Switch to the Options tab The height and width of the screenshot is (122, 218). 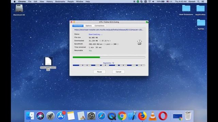pyautogui.click(x=89, y=26)
